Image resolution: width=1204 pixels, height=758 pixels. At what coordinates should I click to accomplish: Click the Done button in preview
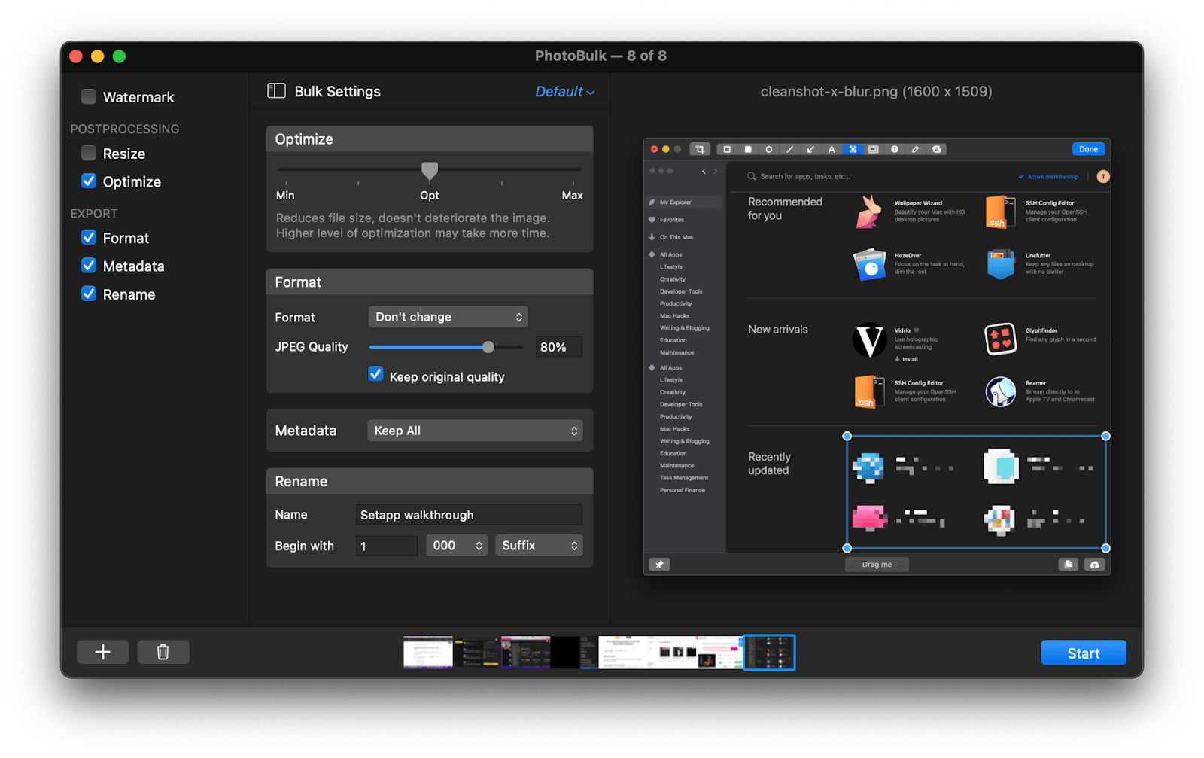tap(1088, 149)
